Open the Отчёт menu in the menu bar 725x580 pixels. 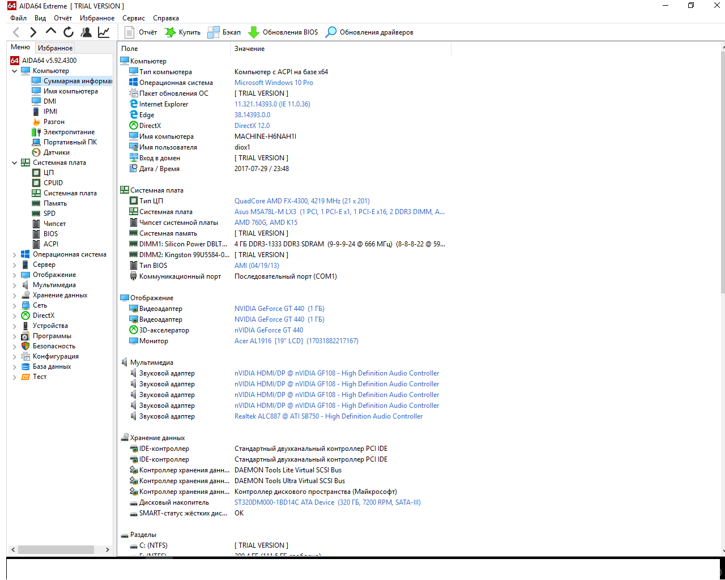[x=63, y=18]
